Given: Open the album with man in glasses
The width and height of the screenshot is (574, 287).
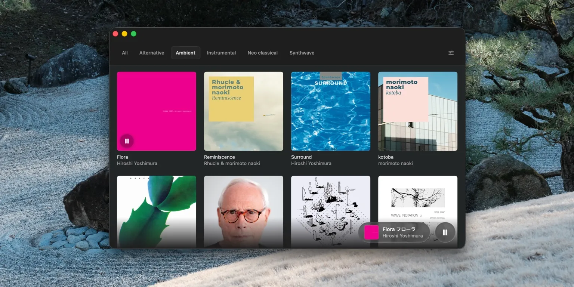Looking at the screenshot, I should pyautogui.click(x=244, y=212).
